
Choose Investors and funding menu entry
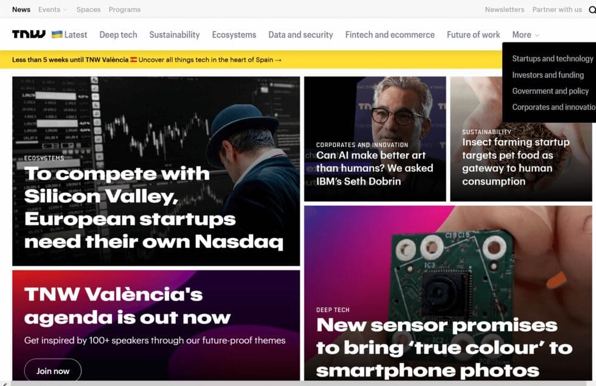547,75
